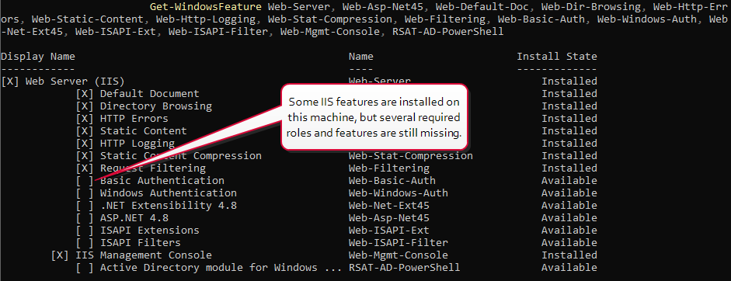
Task: Click the Install State column header
Action: click(x=557, y=57)
